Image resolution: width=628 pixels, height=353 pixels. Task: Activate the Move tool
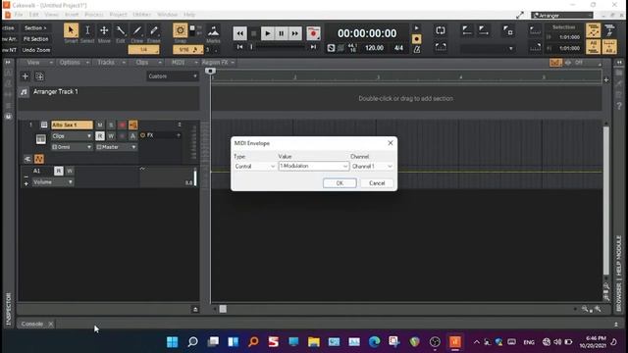(x=104, y=30)
